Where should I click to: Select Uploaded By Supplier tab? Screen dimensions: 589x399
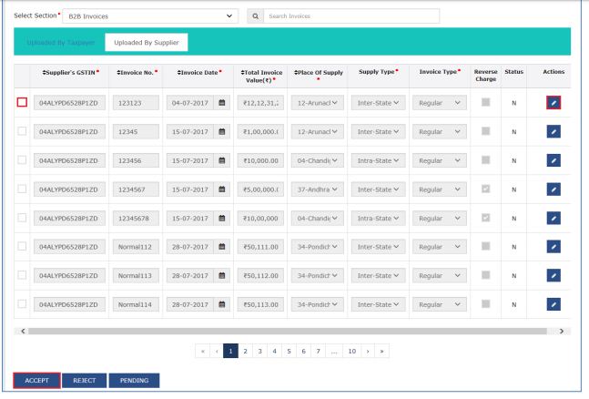coord(146,43)
